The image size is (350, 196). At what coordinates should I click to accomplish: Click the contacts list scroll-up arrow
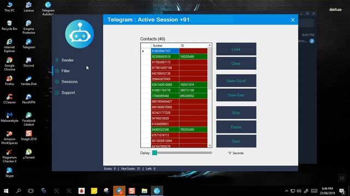tap(209, 45)
